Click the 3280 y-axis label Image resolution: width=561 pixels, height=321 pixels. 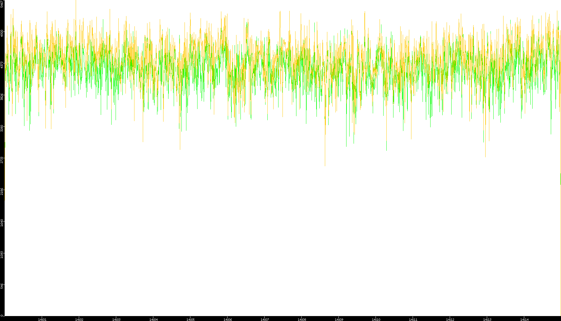tap(2, 128)
